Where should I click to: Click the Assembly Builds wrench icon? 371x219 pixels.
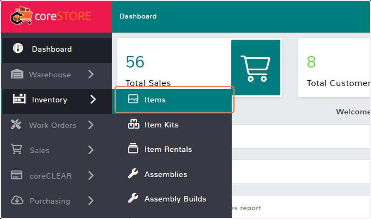[x=133, y=198]
